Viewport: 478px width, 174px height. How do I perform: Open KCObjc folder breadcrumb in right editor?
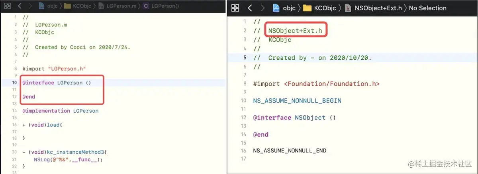(x=319, y=8)
